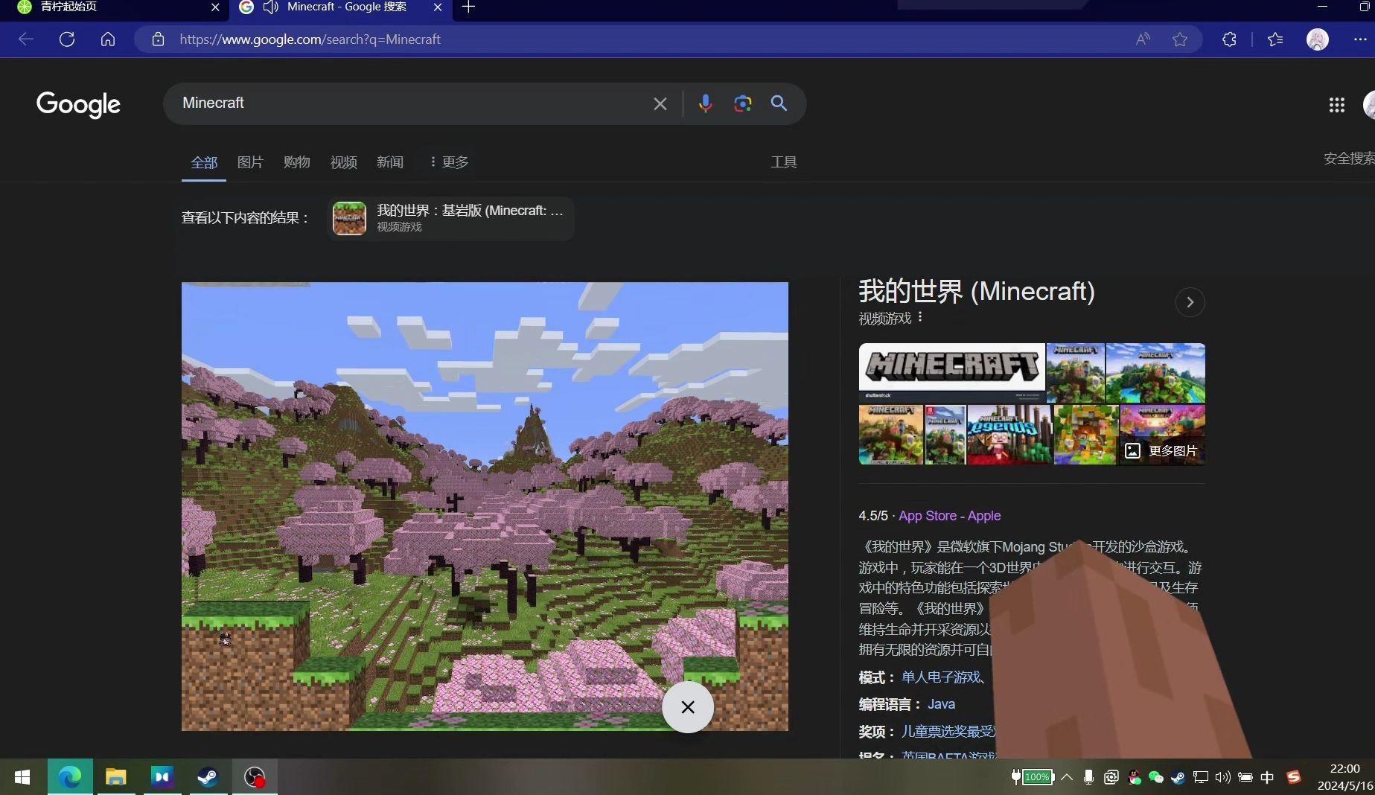The width and height of the screenshot is (1375, 795).
Task: Open tray microphone icon
Action: coord(1088,777)
